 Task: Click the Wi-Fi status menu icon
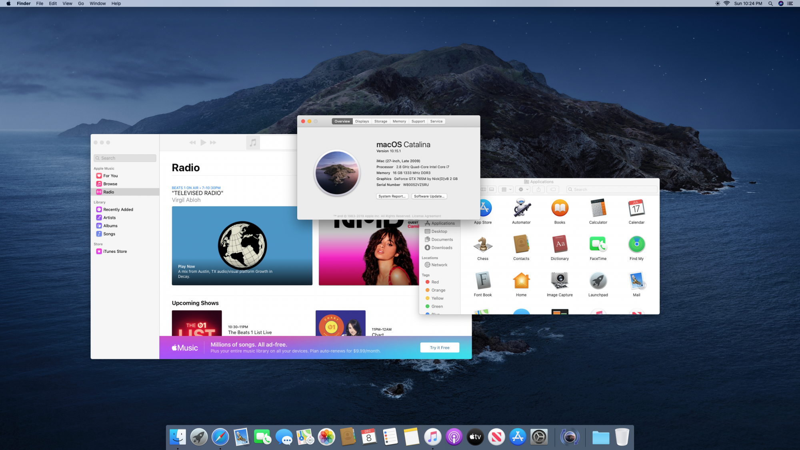pos(727,4)
